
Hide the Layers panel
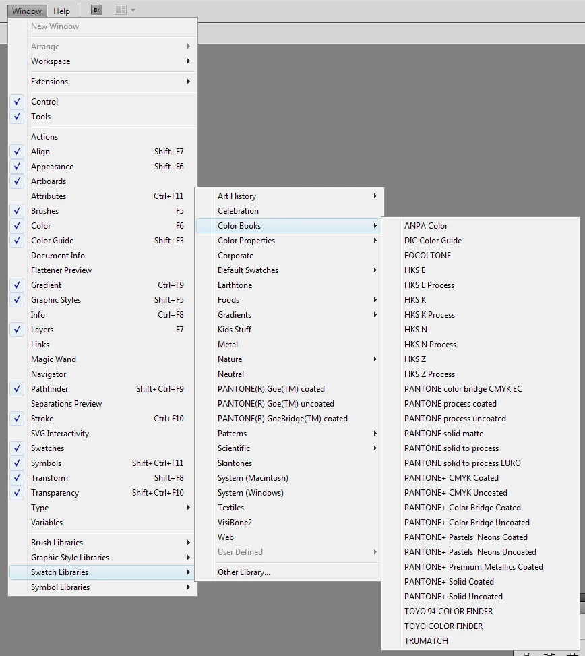(x=102, y=330)
